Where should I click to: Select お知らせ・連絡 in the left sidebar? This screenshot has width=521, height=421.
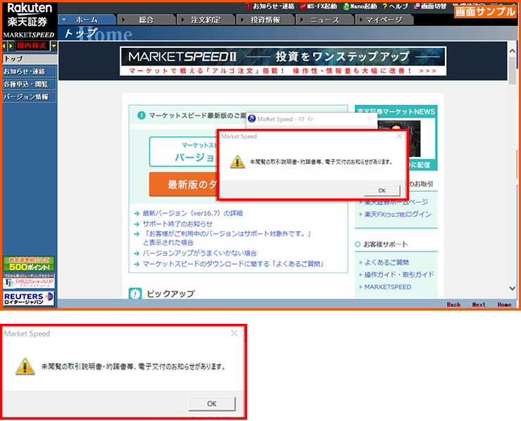tap(30, 71)
